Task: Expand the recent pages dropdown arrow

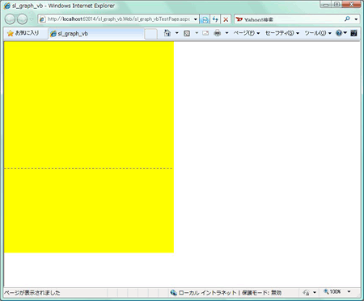Action: click(32, 19)
